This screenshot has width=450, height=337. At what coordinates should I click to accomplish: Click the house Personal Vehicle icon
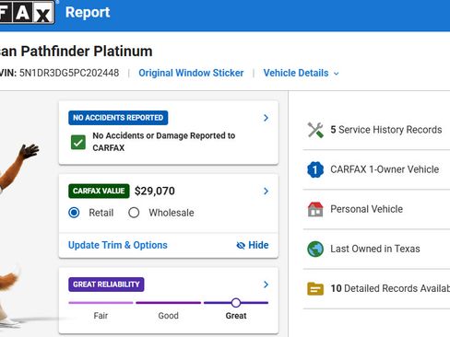point(315,209)
